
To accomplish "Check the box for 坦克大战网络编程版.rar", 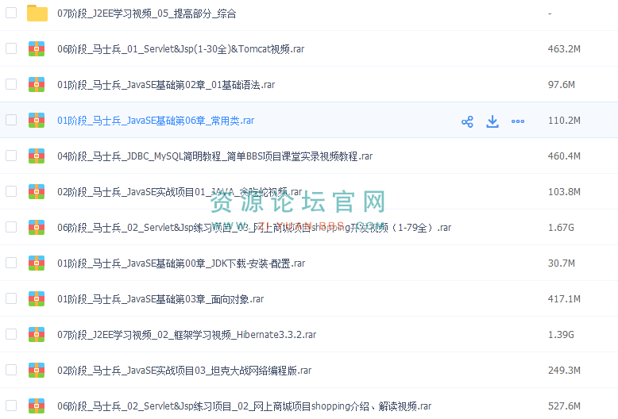I will point(11,370).
